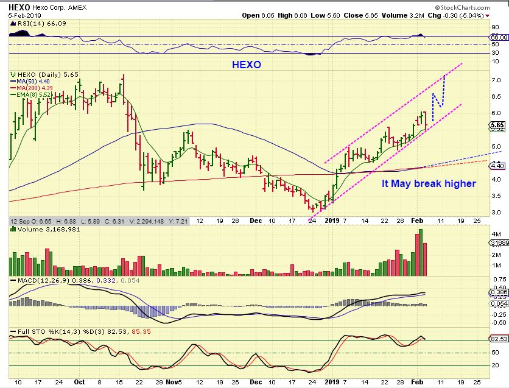This screenshot has width=509, height=388.
Task: Click the blue dashed projected price path
Action: (x=438, y=99)
